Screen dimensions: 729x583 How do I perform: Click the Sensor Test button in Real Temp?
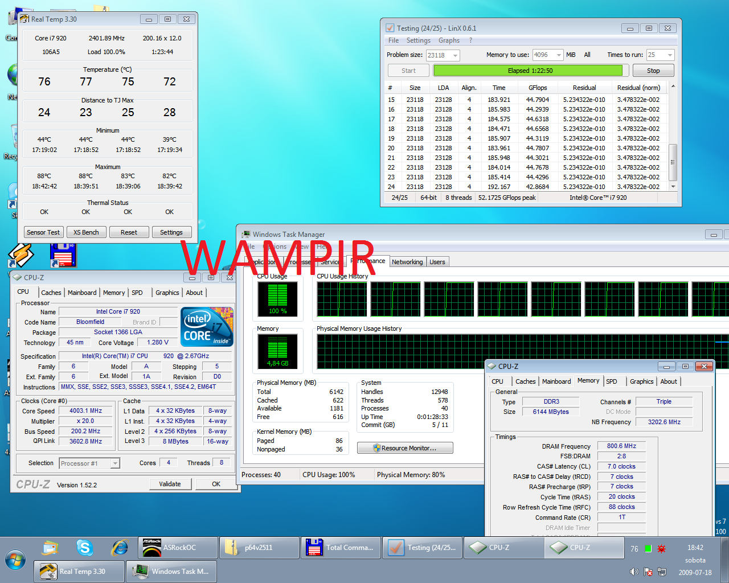point(43,232)
